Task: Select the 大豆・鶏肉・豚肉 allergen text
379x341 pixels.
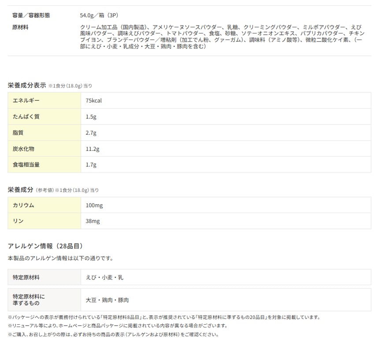Action: click(x=107, y=300)
